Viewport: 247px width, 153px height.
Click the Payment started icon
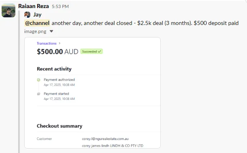coord(38,94)
